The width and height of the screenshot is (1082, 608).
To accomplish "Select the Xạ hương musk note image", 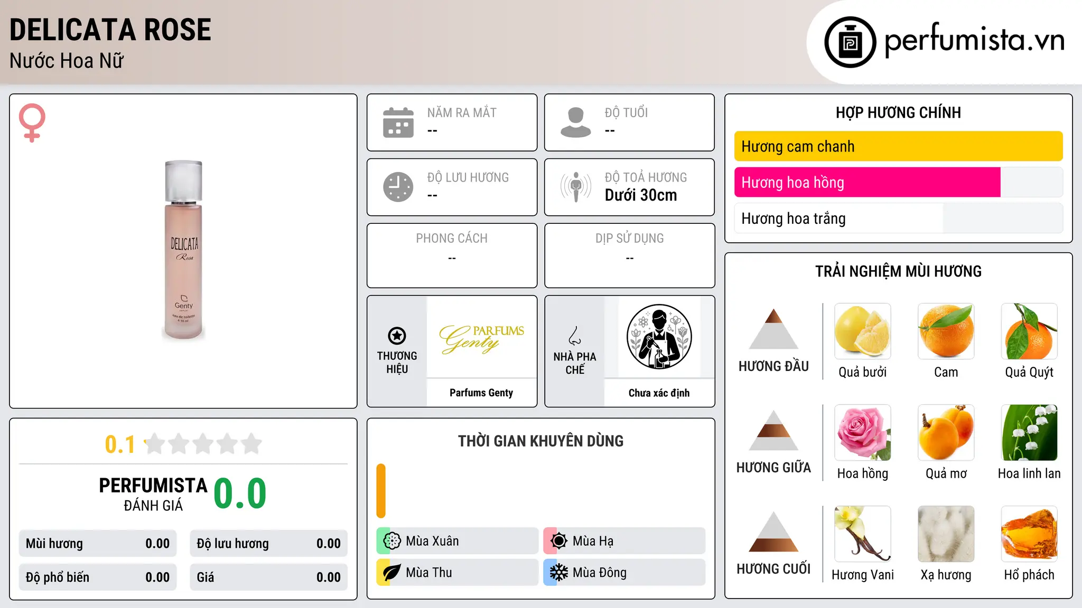I will (x=946, y=534).
